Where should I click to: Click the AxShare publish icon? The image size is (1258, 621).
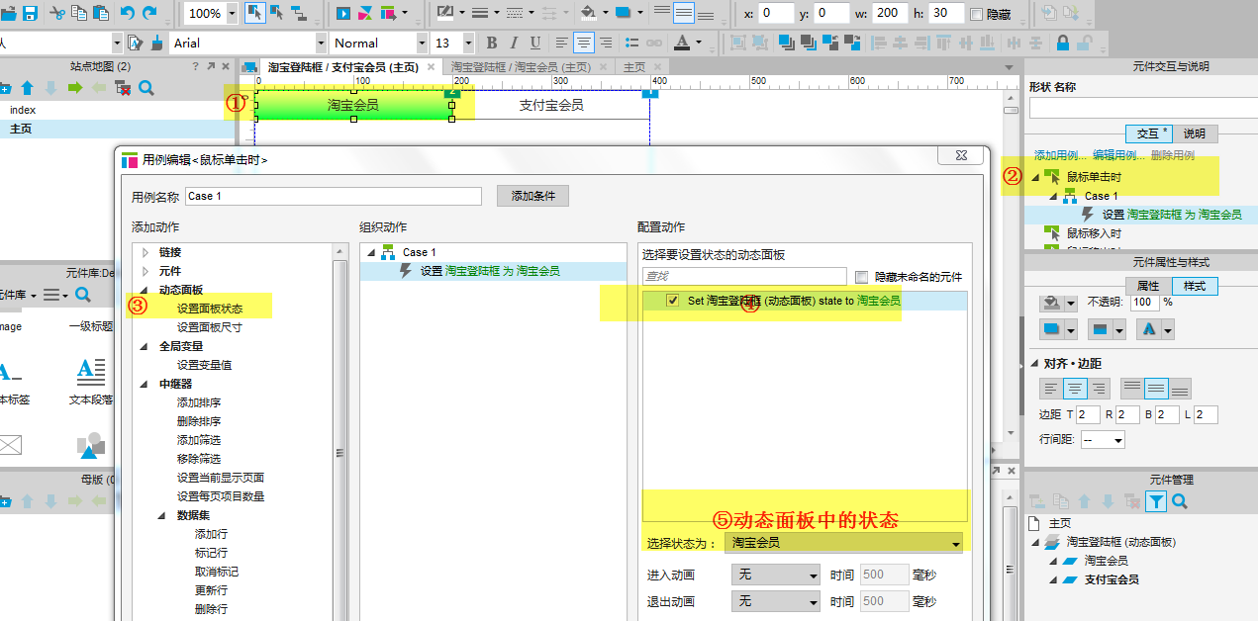365,13
